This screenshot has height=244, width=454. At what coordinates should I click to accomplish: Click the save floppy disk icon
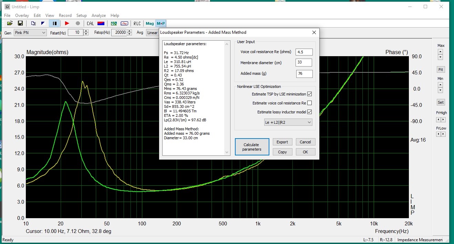(x=20, y=23)
